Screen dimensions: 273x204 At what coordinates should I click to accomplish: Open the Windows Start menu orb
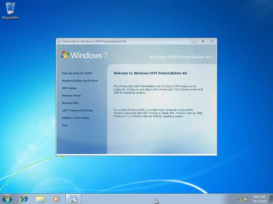click(7, 199)
